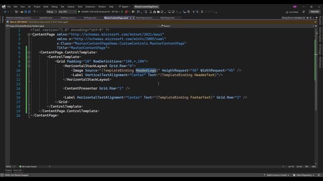The width and height of the screenshot is (323, 181).
Task: Switch to MainPage.xaml tab
Action: (x=167, y=18)
